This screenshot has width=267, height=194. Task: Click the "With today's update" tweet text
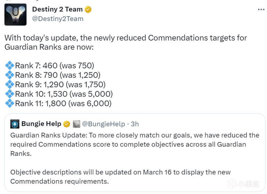pos(125,42)
